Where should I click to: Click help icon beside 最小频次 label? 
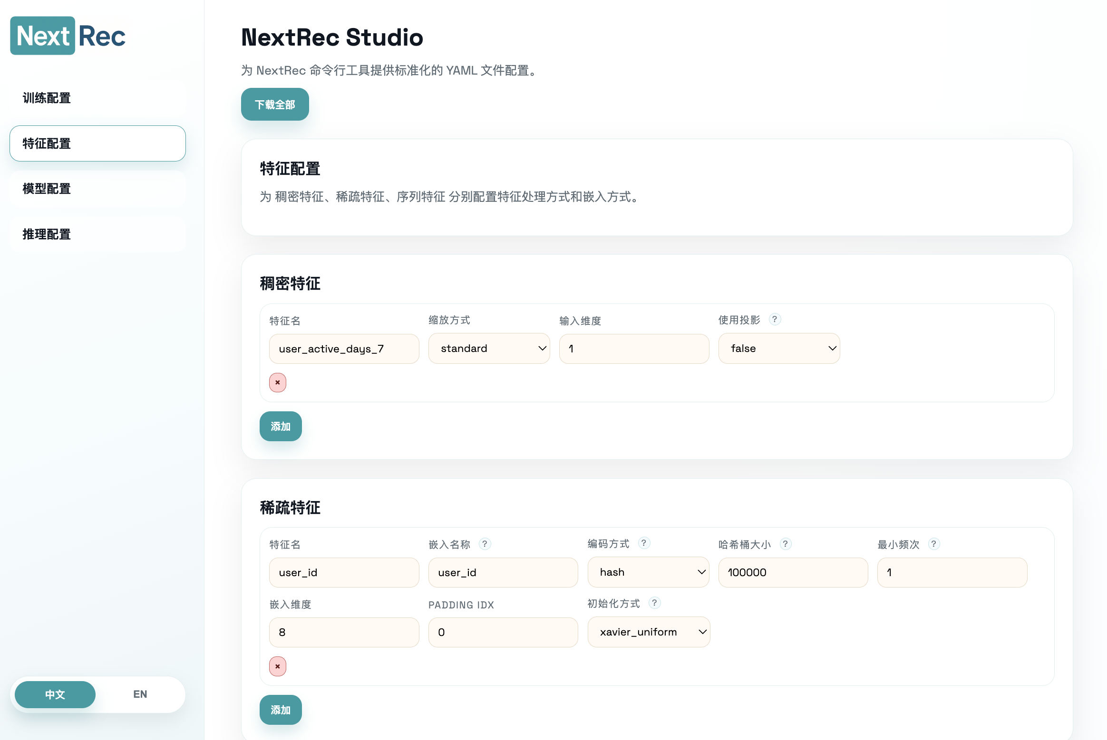(934, 543)
